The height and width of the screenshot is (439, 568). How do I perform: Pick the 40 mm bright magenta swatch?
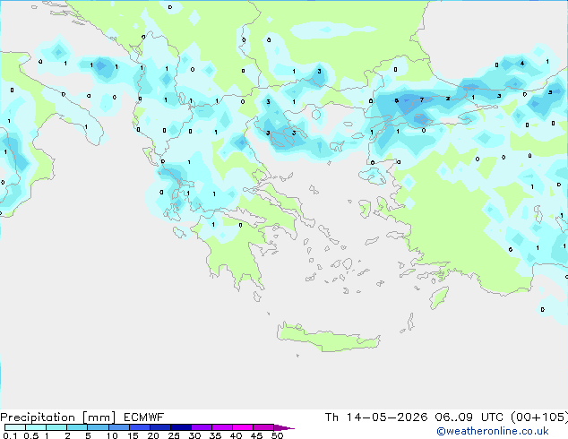tap(243, 427)
